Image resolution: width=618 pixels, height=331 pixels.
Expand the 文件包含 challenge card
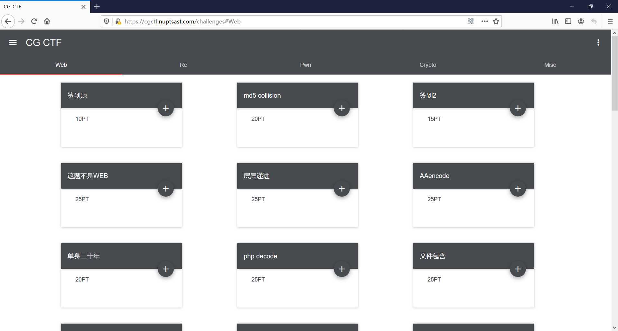pyautogui.click(x=518, y=269)
